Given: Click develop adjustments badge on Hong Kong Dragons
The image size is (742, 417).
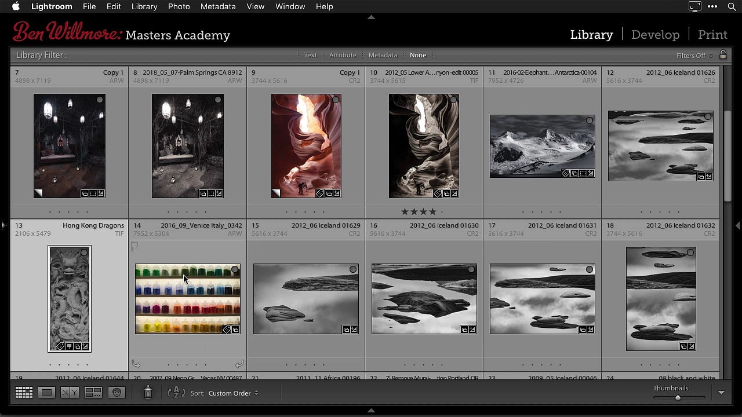Looking at the screenshot, I should tap(85, 346).
